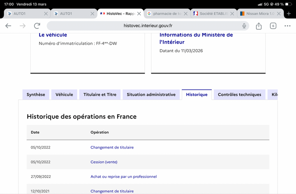The height and width of the screenshot is (194, 296).
Task: Tap the reload page icon
Action: tap(37, 26)
